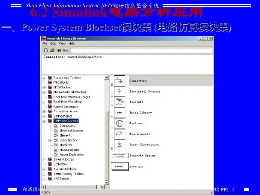
Task: Select the Discrete System block icon
Action: 120,155
